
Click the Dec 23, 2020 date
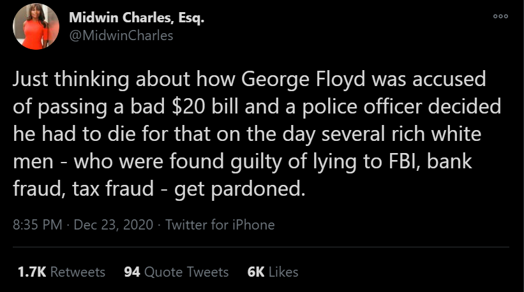113,224
